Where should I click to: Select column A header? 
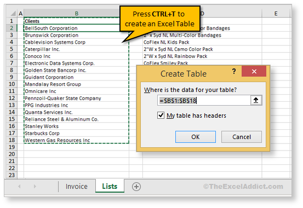20,14
